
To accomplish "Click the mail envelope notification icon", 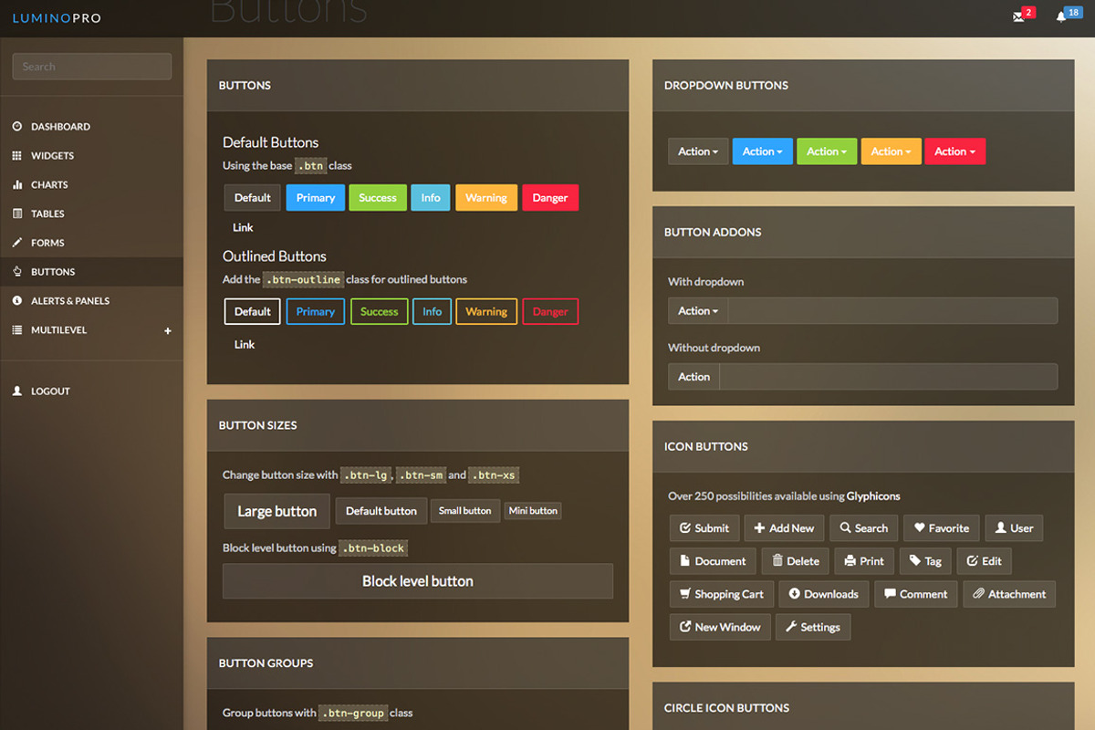I will pyautogui.click(x=1018, y=16).
